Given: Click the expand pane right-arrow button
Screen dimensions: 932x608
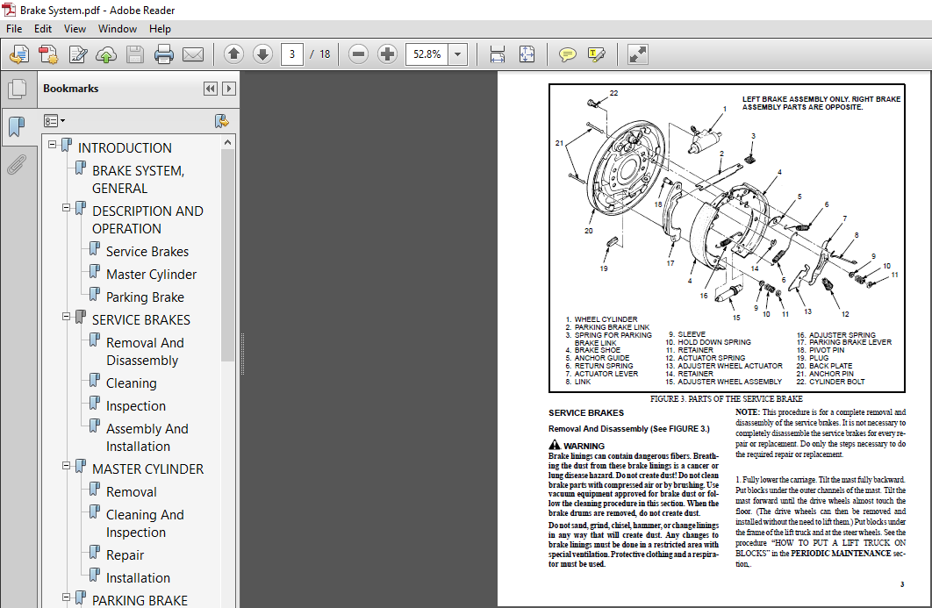Looking at the screenshot, I should (229, 89).
